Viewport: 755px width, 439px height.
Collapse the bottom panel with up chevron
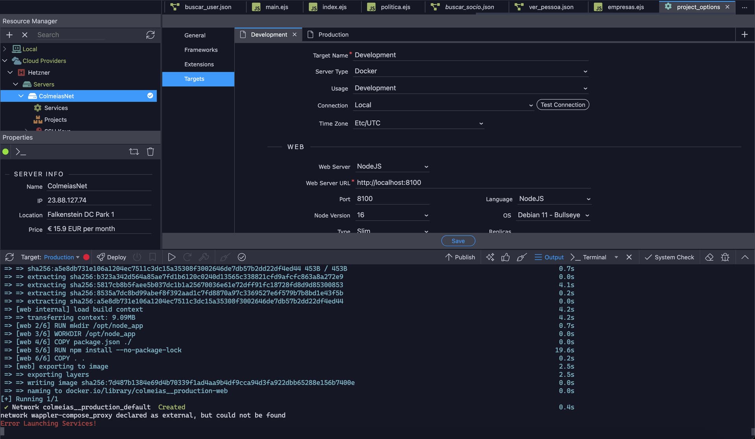[x=745, y=257]
